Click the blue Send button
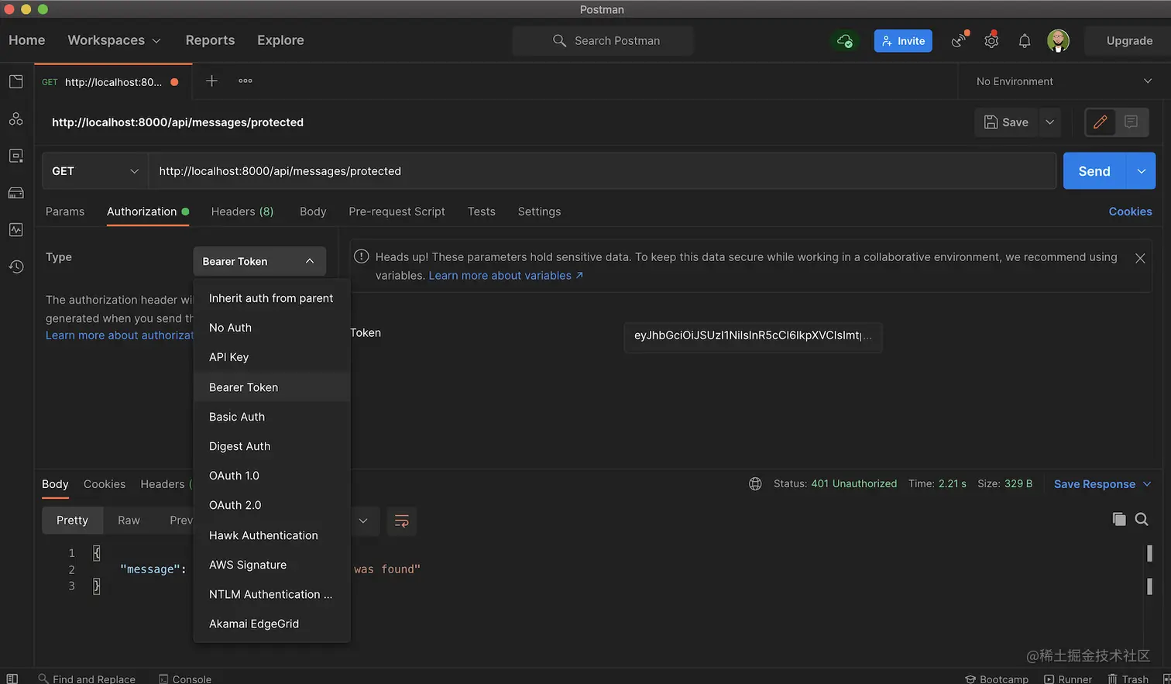 pyautogui.click(x=1094, y=171)
